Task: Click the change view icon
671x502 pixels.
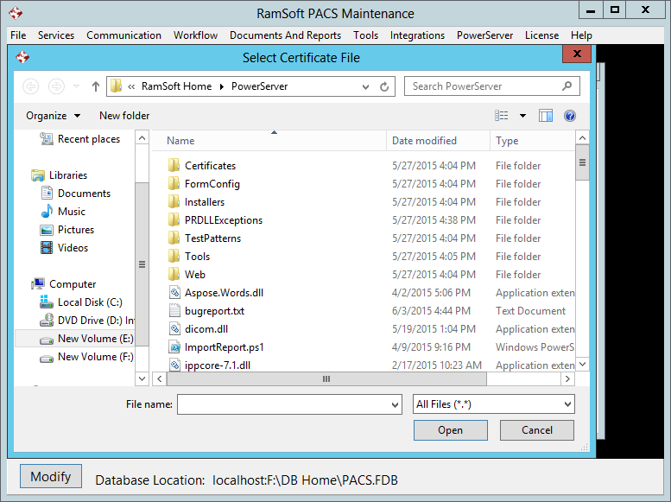Action: pos(502,116)
